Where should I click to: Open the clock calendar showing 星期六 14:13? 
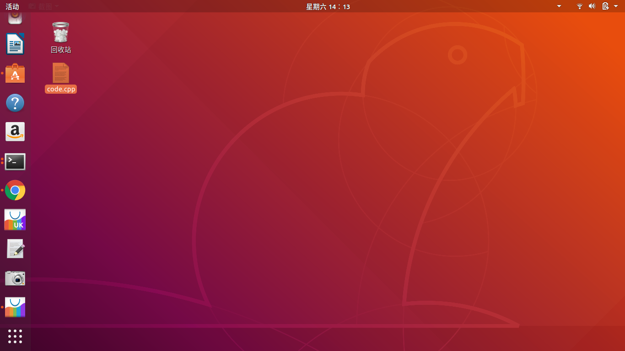328,6
